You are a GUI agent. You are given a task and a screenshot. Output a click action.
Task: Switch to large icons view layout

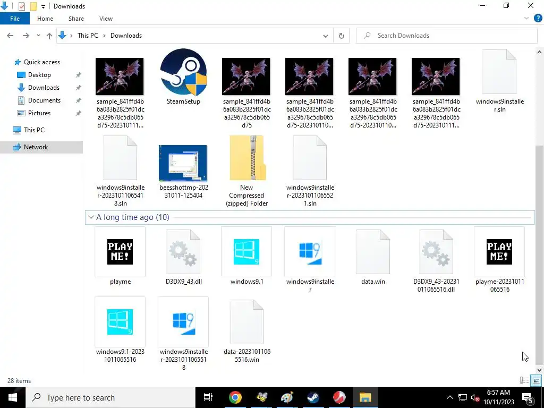click(x=536, y=380)
